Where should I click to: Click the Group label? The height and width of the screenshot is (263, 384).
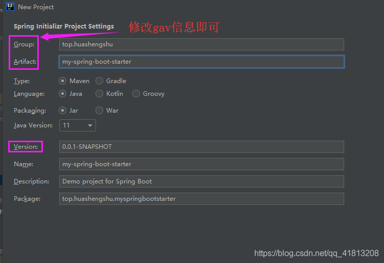click(x=24, y=44)
